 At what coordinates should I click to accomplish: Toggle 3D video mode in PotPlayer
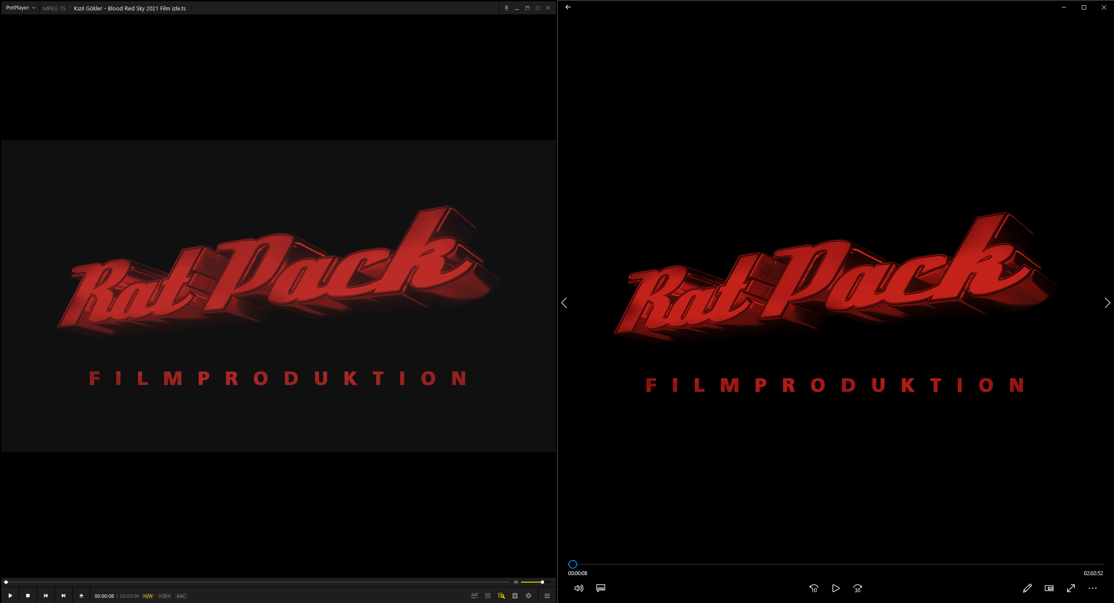[x=488, y=596]
